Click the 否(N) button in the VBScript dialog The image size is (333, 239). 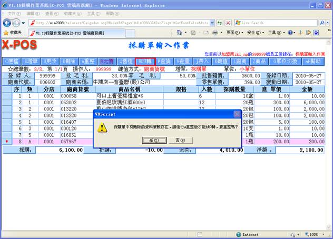pos(180,141)
